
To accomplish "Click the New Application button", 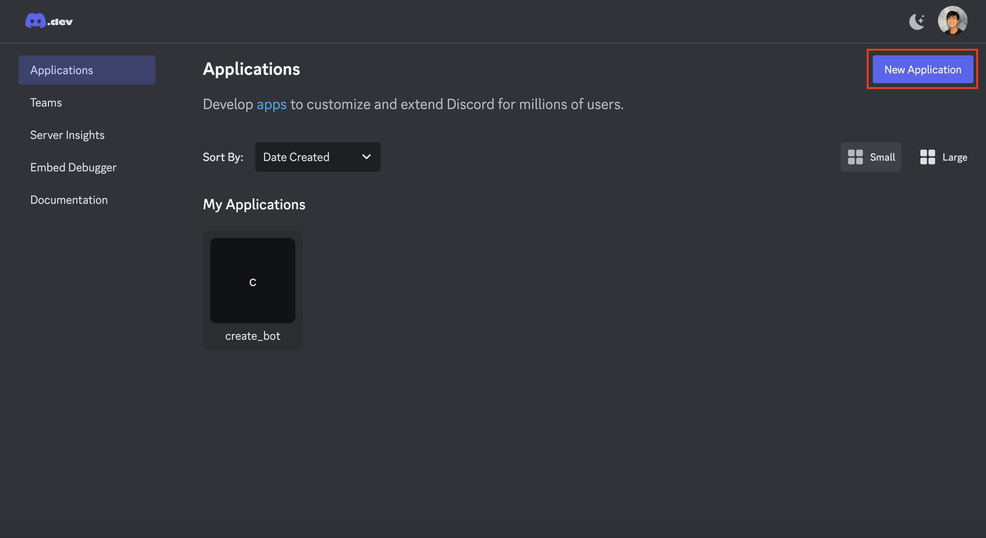I will [x=923, y=70].
